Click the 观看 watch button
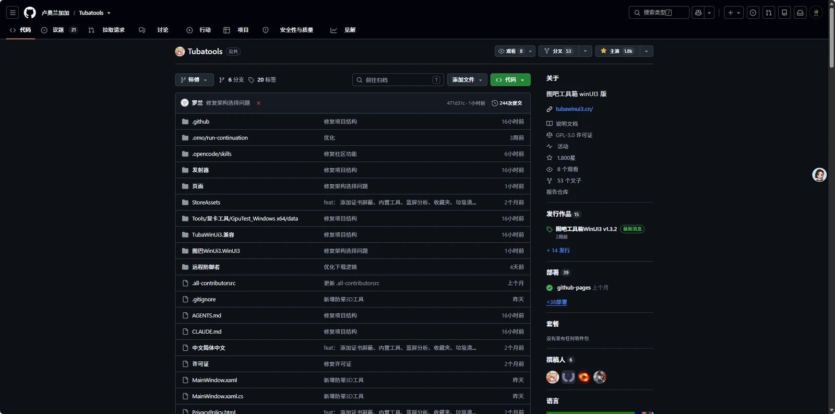 pos(510,51)
